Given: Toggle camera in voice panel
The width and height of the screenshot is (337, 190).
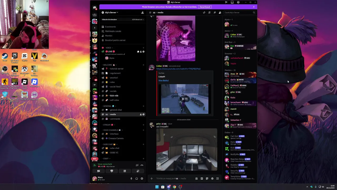Looking at the screenshot, I should click(99, 171).
